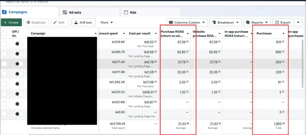Viewport: 306px width, 135px height.
Task: Switch to the Ads tab
Action: 151,12
